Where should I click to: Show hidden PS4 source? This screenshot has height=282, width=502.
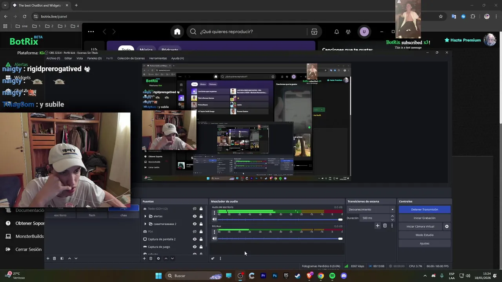point(195,231)
